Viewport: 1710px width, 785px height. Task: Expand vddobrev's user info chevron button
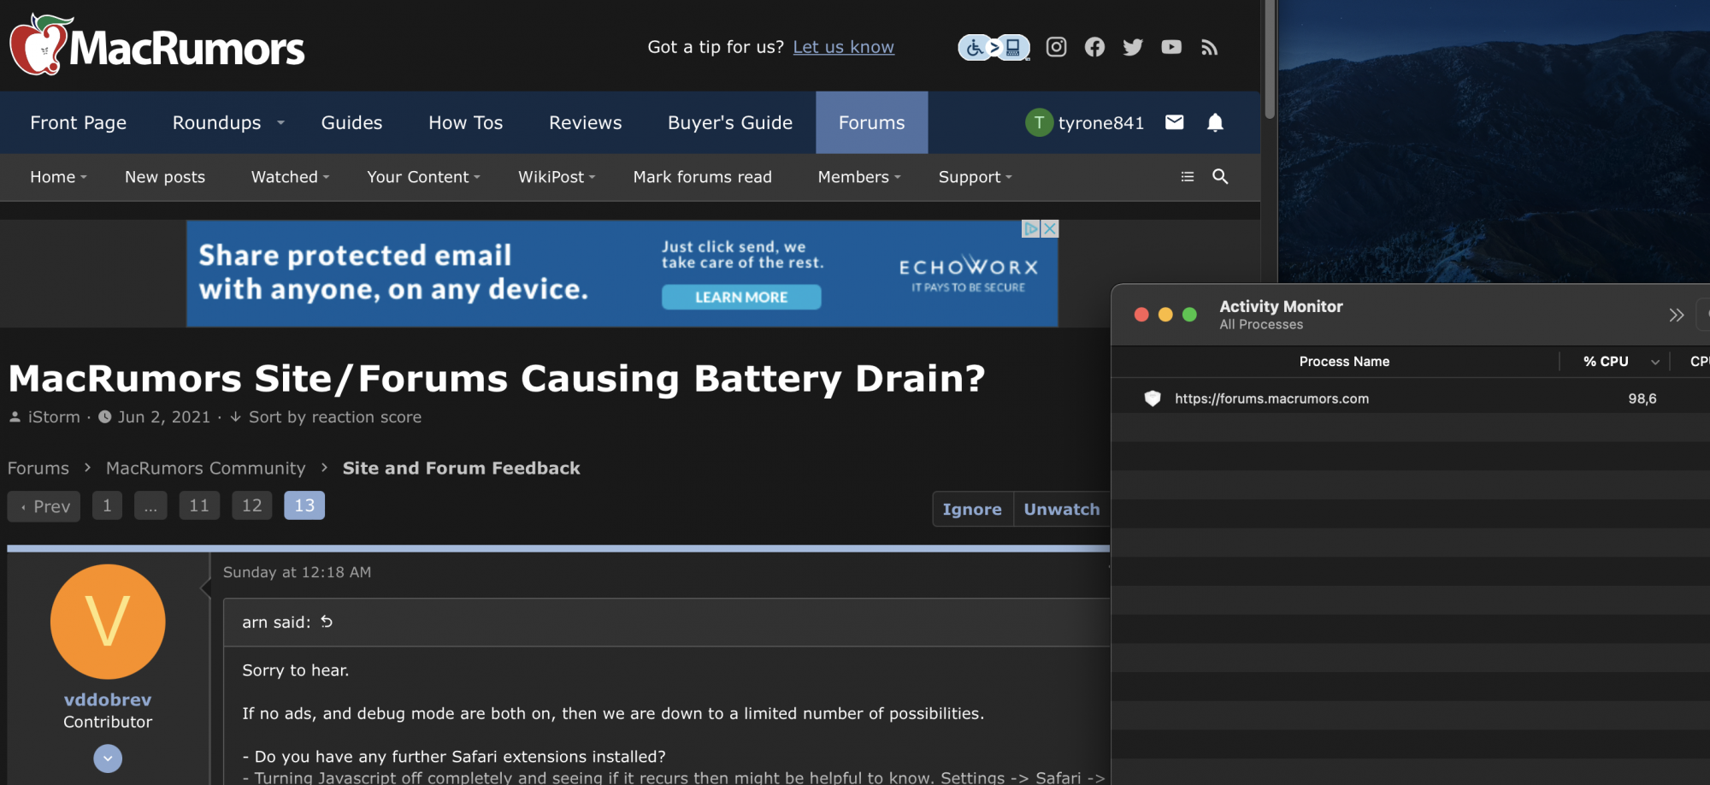click(108, 758)
